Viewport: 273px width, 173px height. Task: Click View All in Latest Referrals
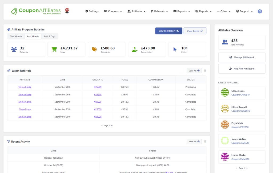[x=194, y=71]
